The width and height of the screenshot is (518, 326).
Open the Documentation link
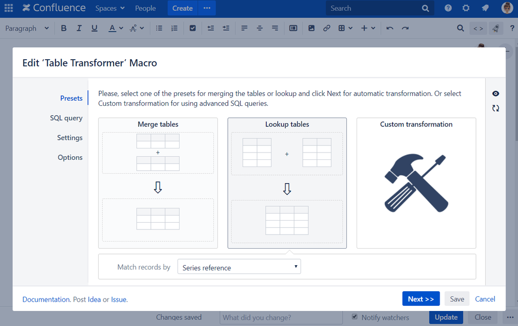[x=46, y=299]
